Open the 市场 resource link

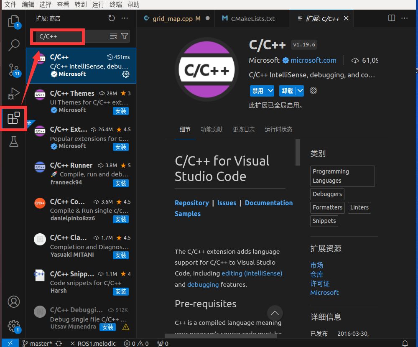coord(317,265)
